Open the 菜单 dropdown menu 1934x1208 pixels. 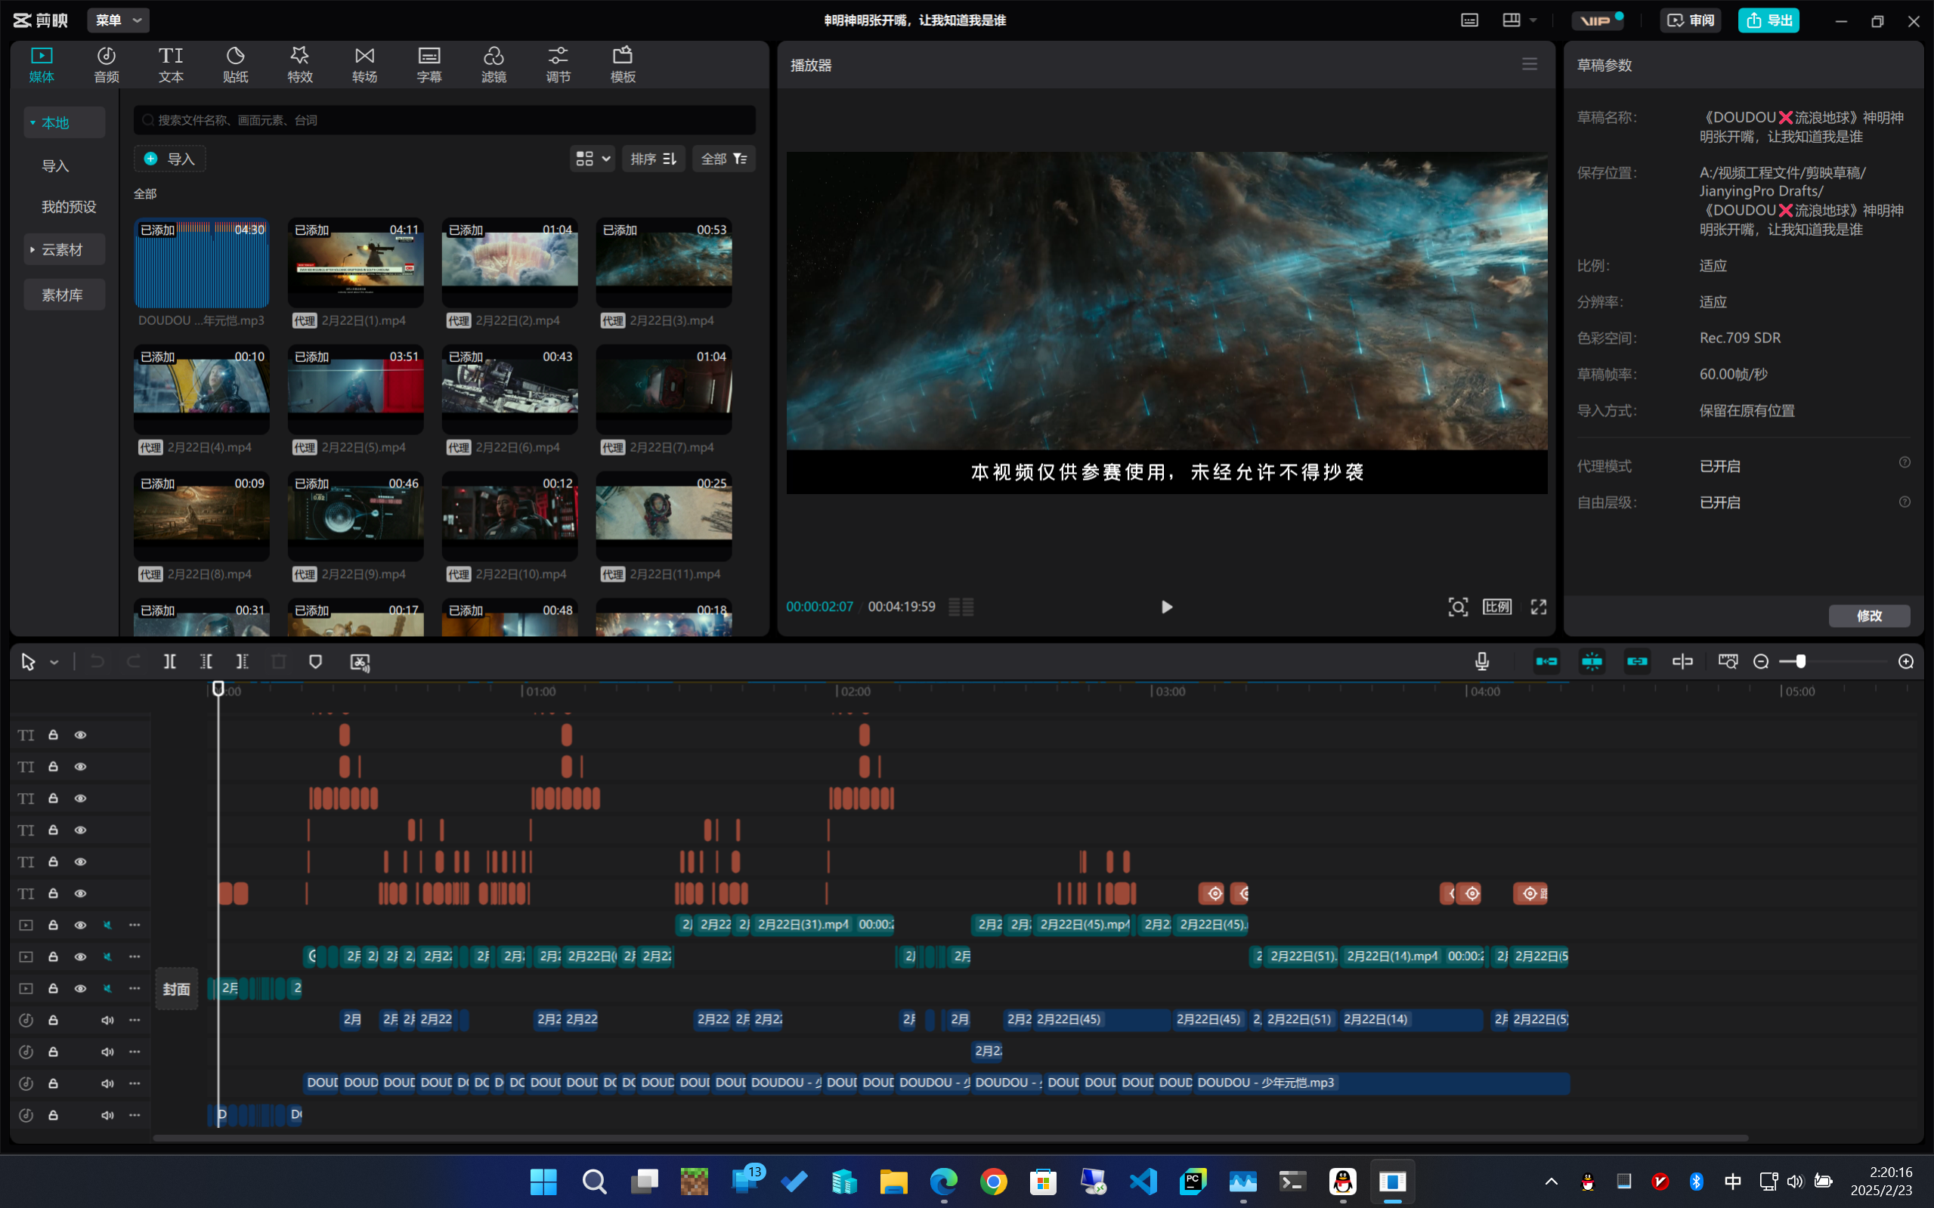pyautogui.click(x=119, y=20)
